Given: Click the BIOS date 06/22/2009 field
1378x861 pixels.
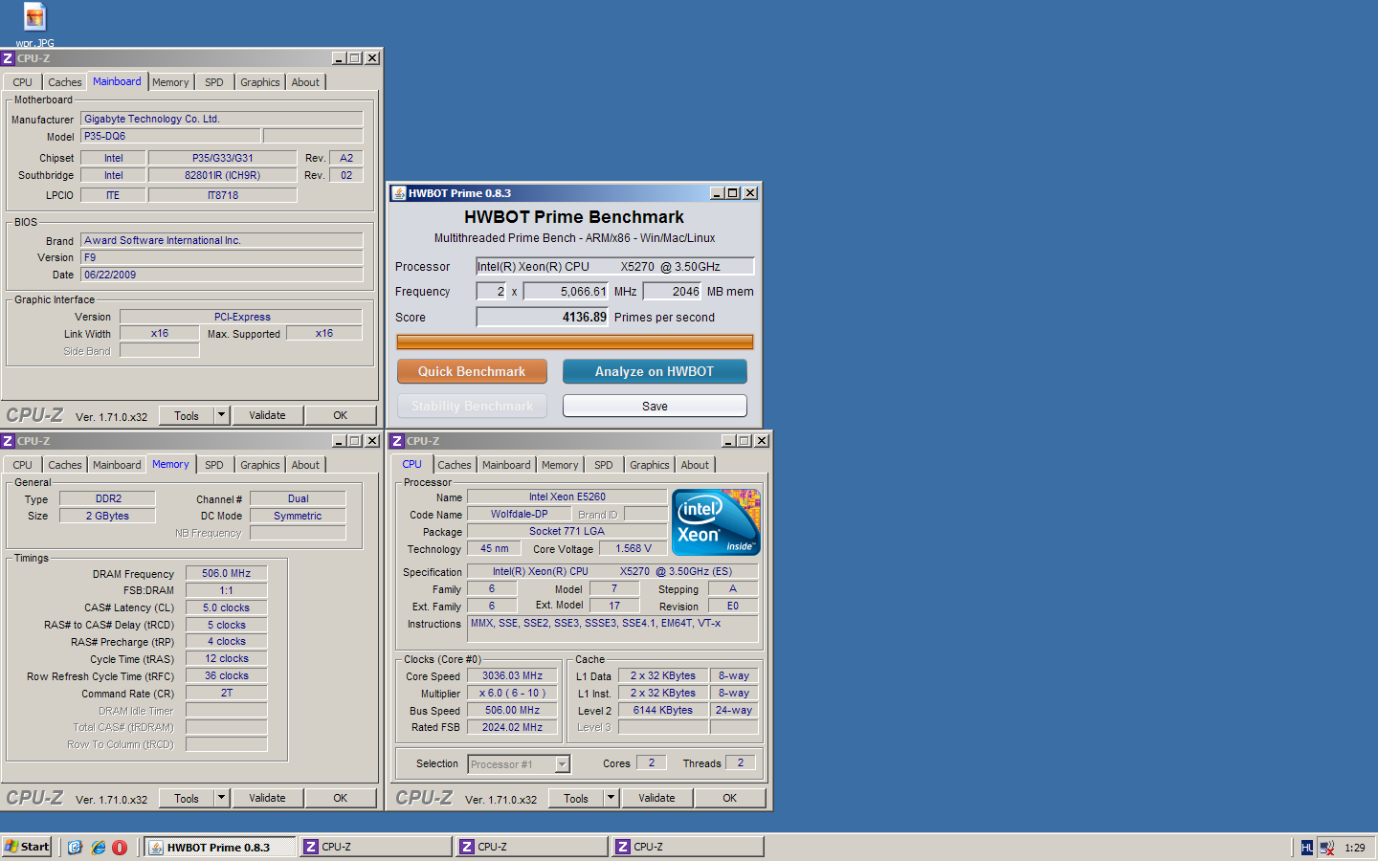Looking at the screenshot, I should coord(222,275).
